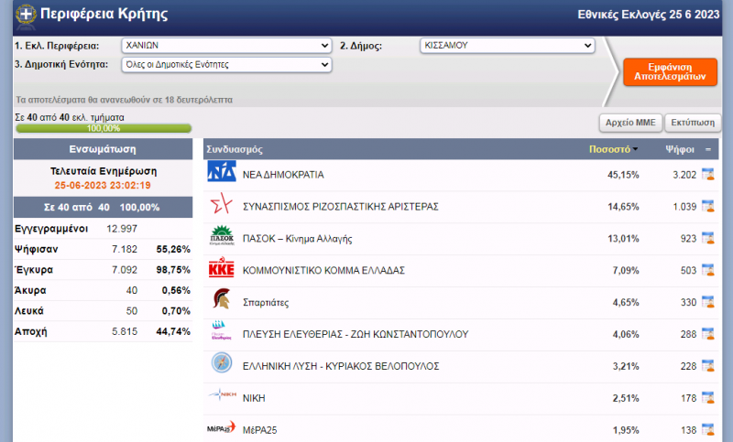Open candidate details icon for ΠΑΣΟΚ row
This screenshot has height=442, width=733.
point(707,239)
